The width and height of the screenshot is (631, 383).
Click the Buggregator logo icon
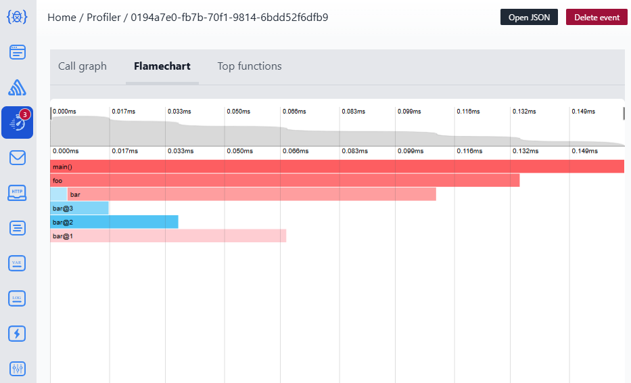click(18, 17)
